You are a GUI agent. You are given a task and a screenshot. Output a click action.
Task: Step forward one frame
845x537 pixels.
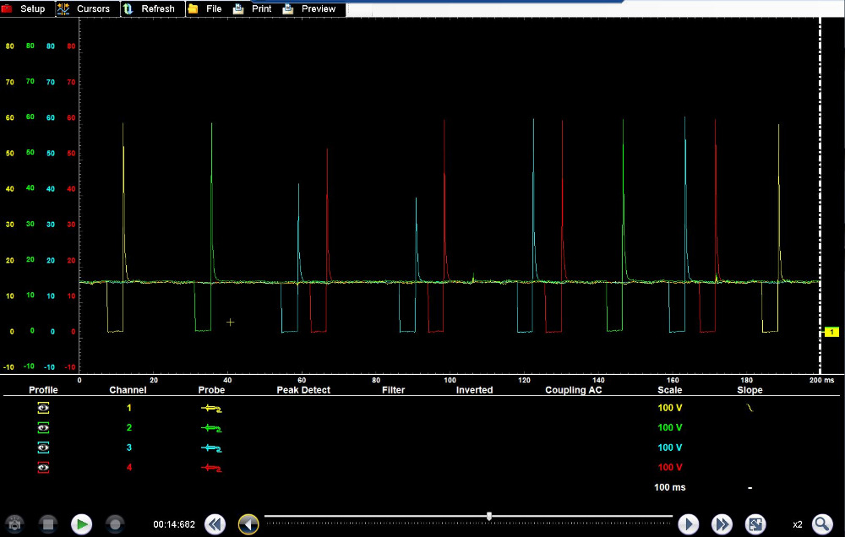click(x=689, y=524)
